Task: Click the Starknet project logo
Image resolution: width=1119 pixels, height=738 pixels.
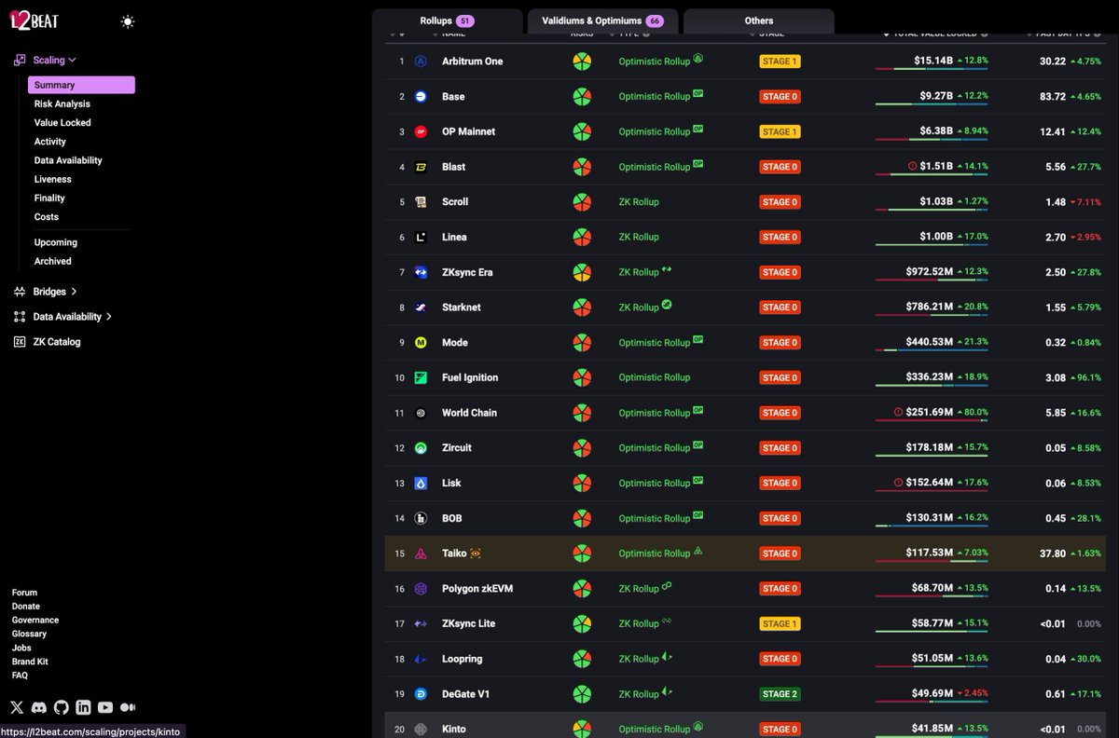Action: click(x=421, y=307)
